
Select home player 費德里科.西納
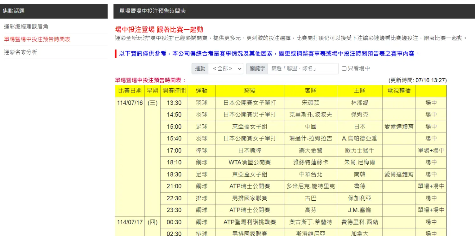(360, 222)
